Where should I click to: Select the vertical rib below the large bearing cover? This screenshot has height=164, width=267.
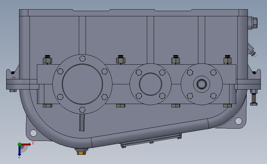pyautogui.click(x=82, y=122)
